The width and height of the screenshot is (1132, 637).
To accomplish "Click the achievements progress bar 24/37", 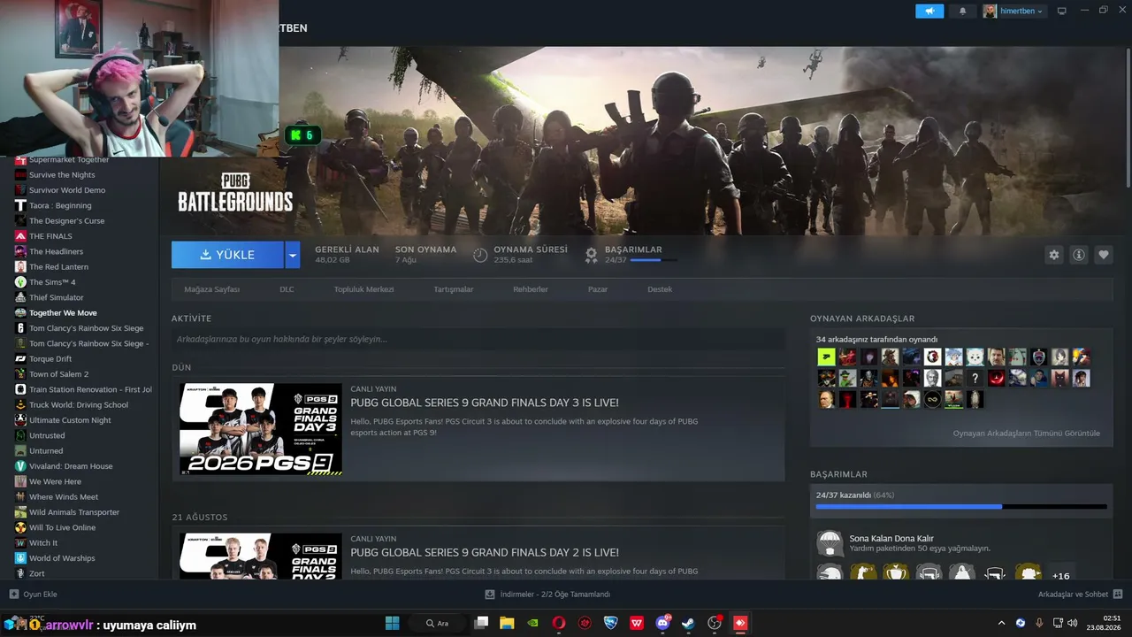I will point(961,507).
